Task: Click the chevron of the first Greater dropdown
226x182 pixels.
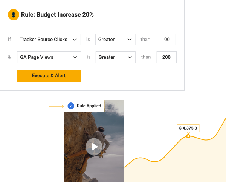Action: click(x=129, y=40)
